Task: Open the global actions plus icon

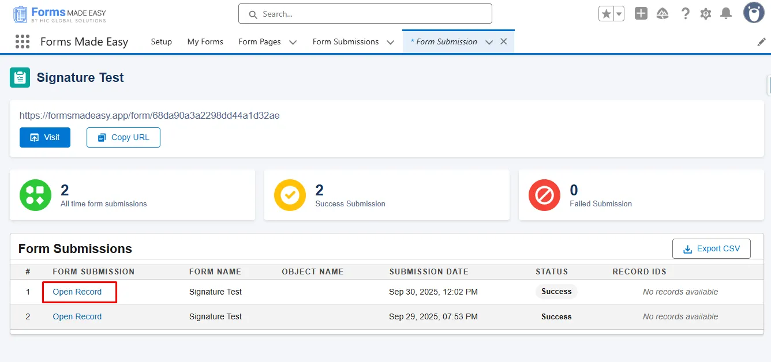Action: [x=641, y=14]
